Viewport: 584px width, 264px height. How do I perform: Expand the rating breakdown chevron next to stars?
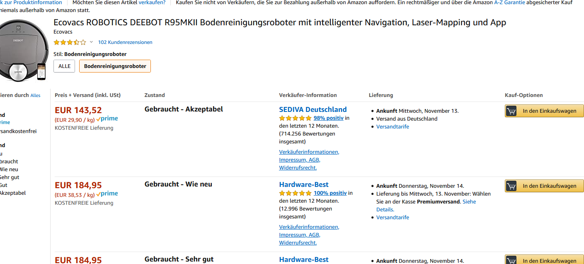tap(91, 42)
